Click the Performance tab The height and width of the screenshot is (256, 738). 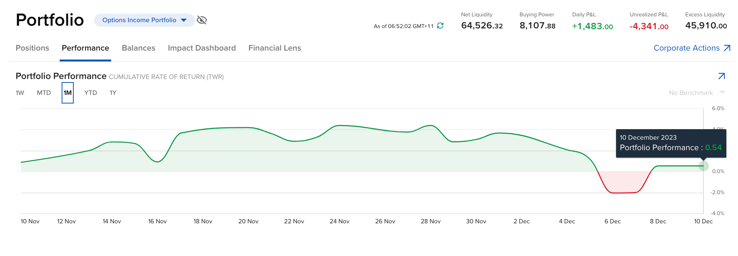85,48
